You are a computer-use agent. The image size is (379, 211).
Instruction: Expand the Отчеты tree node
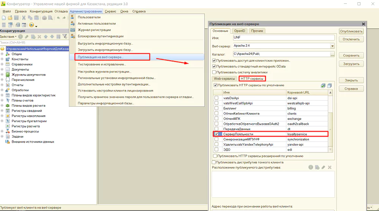point(2,85)
